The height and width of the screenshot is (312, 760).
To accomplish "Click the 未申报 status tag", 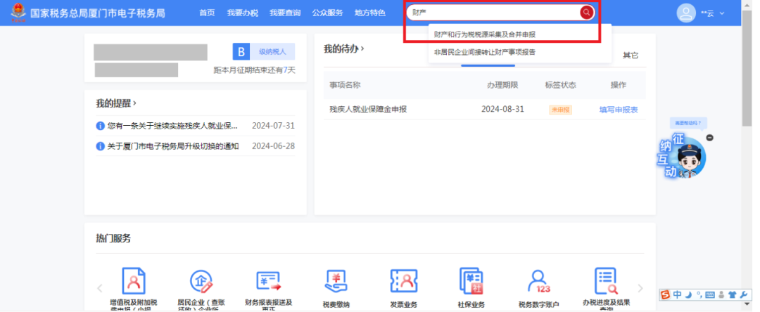I will [560, 110].
